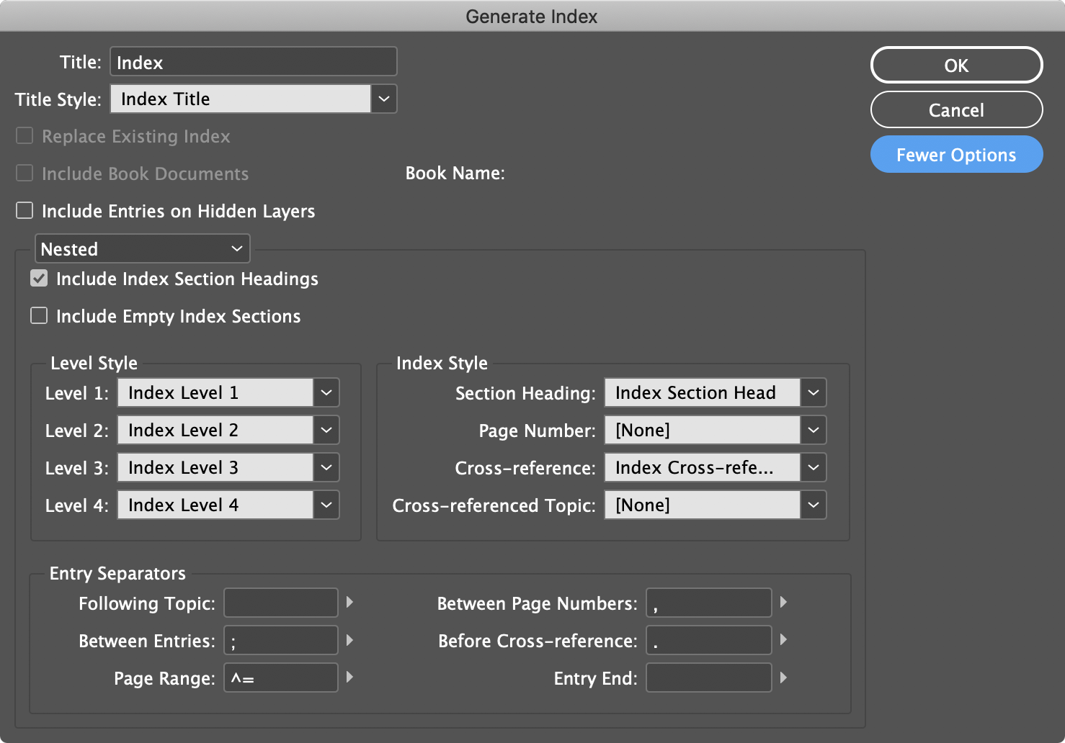Collapse dialog using Fewer Options
Image resolution: width=1065 pixels, height=743 pixels.
point(956,154)
